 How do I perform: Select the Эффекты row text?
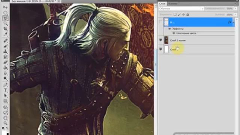[178, 29]
